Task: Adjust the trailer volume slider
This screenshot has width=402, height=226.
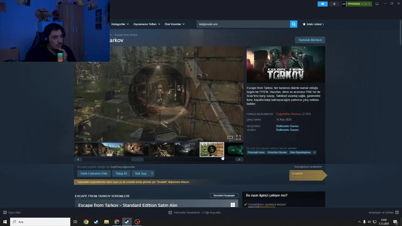Action: (x=85, y=136)
